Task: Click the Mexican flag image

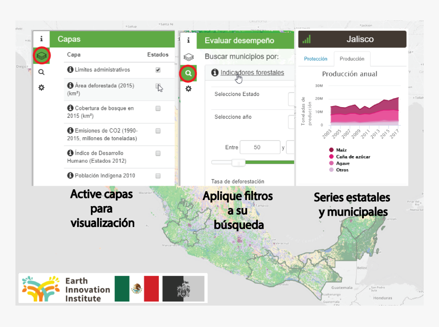Action: click(137, 289)
